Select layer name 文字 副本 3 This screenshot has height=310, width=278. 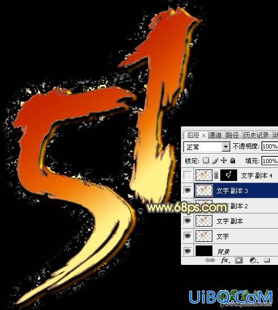[x=232, y=191]
